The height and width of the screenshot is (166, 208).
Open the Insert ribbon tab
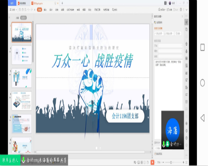(x=45, y=10)
